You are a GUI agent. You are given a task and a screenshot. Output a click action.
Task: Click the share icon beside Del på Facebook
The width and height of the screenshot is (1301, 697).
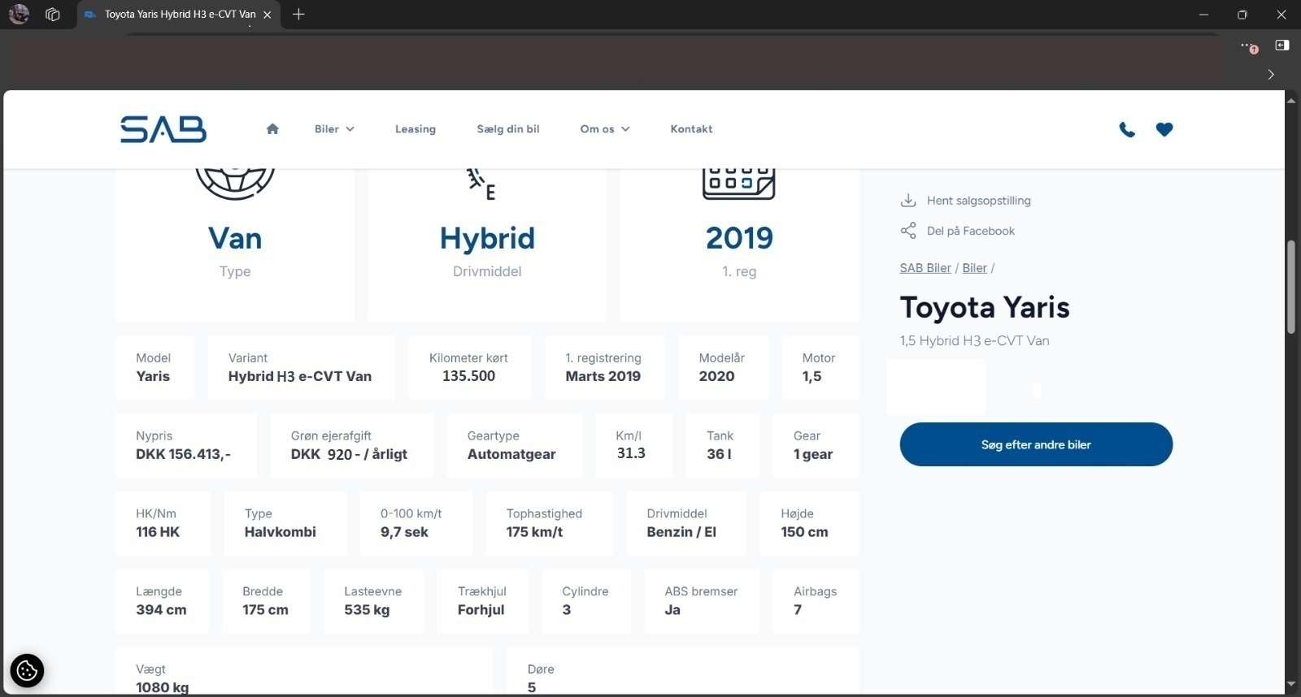coord(908,231)
